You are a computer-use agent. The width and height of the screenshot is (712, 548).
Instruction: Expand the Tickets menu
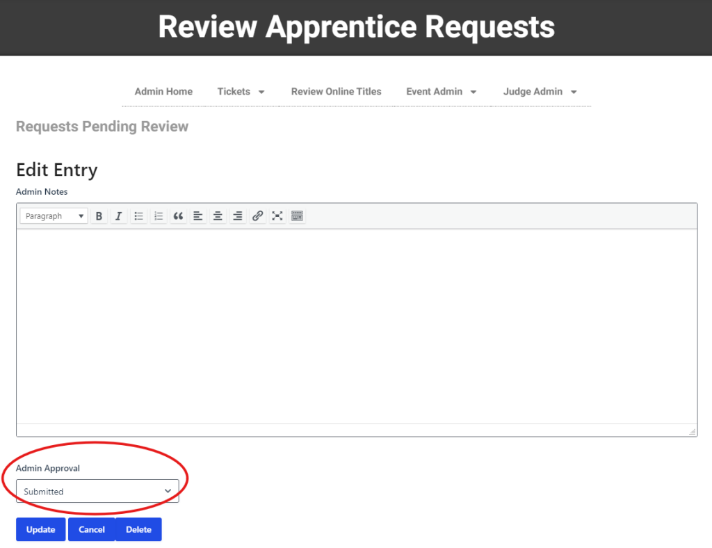pyautogui.click(x=241, y=91)
